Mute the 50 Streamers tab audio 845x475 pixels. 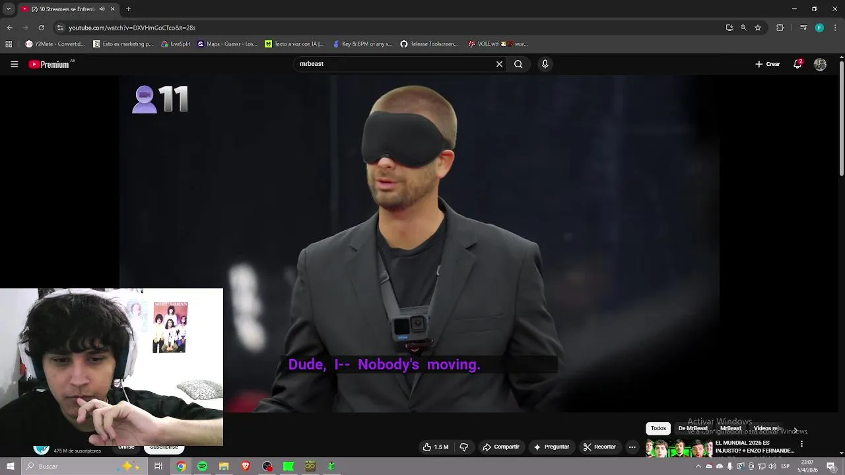click(x=102, y=9)
